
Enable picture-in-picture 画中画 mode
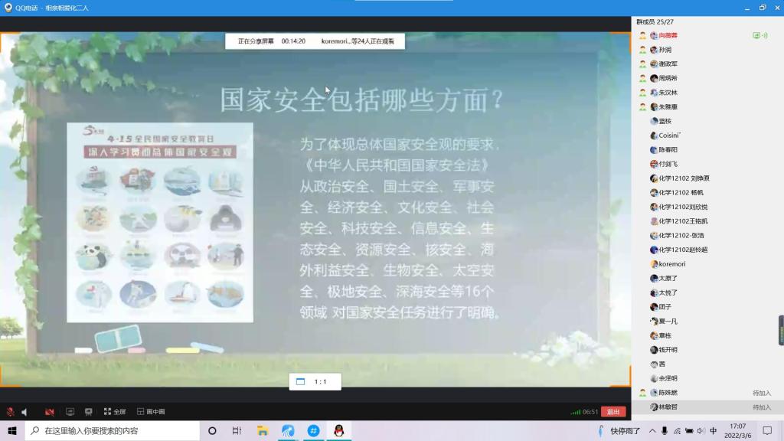coord(150,412)
